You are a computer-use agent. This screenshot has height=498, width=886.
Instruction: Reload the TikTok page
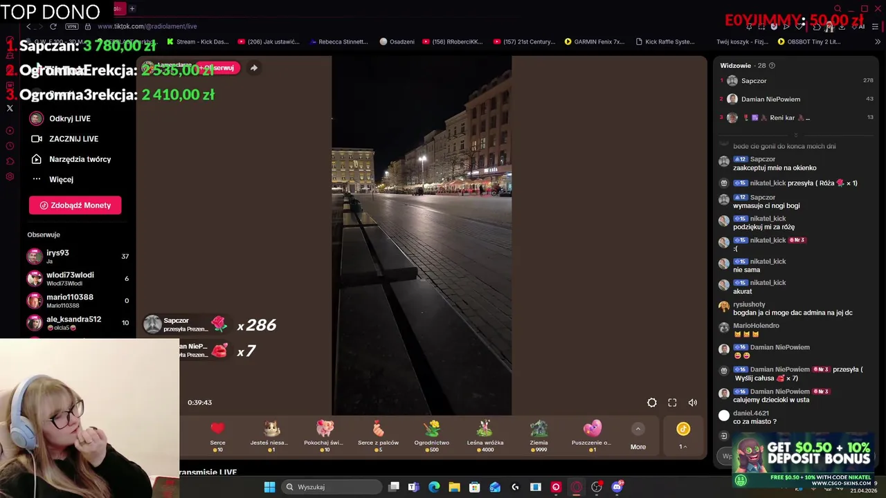(x=53, y=26)
